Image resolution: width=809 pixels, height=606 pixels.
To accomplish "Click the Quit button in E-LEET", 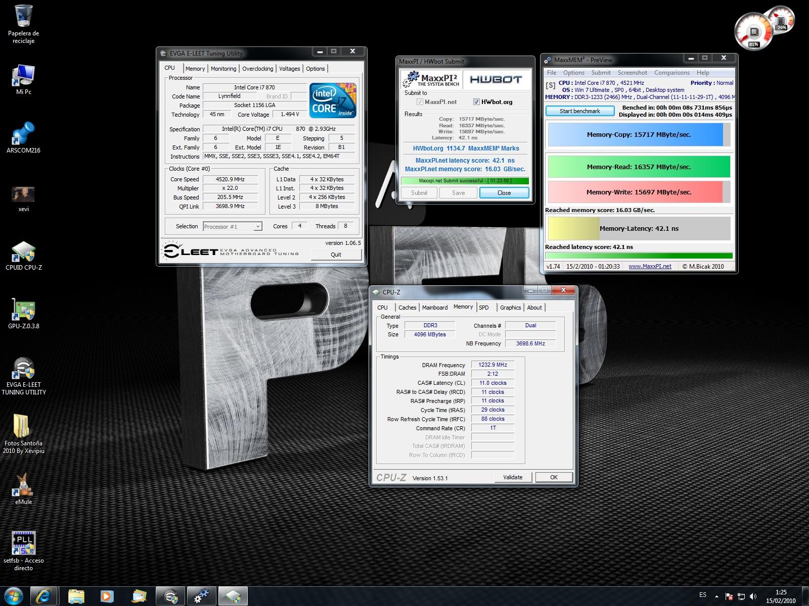I will coord(336,255).
